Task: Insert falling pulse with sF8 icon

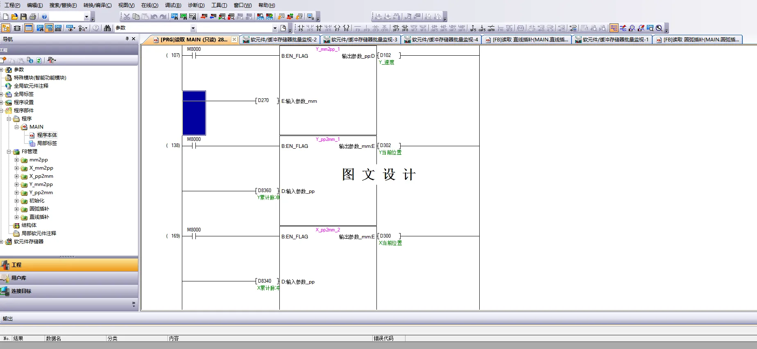Action: pyautogui.click(x=405, y=28)
